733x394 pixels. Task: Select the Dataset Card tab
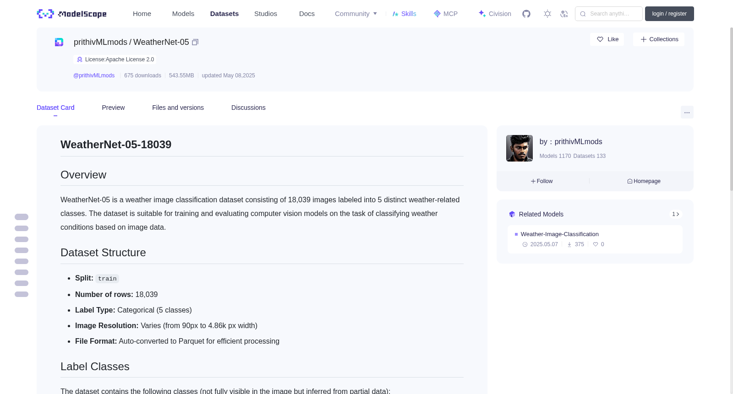55,108
